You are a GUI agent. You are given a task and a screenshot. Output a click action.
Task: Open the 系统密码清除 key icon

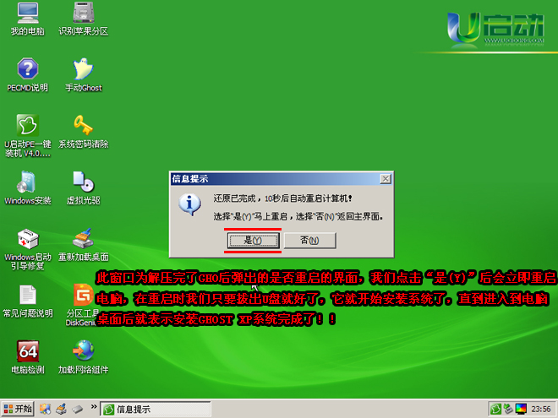83,127
